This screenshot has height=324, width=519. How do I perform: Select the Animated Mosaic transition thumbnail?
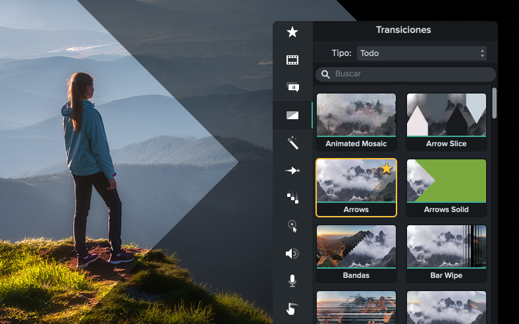point(356,115)
